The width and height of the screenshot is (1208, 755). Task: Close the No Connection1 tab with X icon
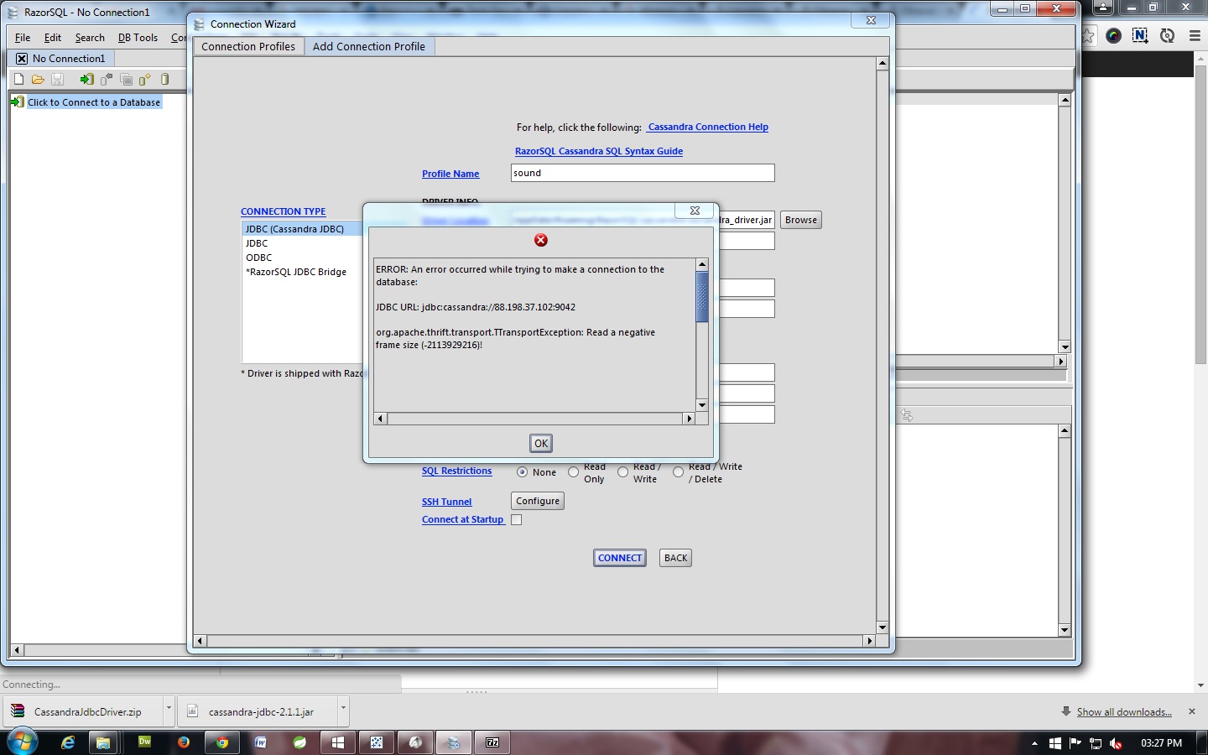point(22,59)
